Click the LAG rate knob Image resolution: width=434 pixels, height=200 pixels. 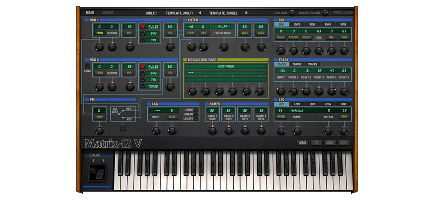(172, 130)
